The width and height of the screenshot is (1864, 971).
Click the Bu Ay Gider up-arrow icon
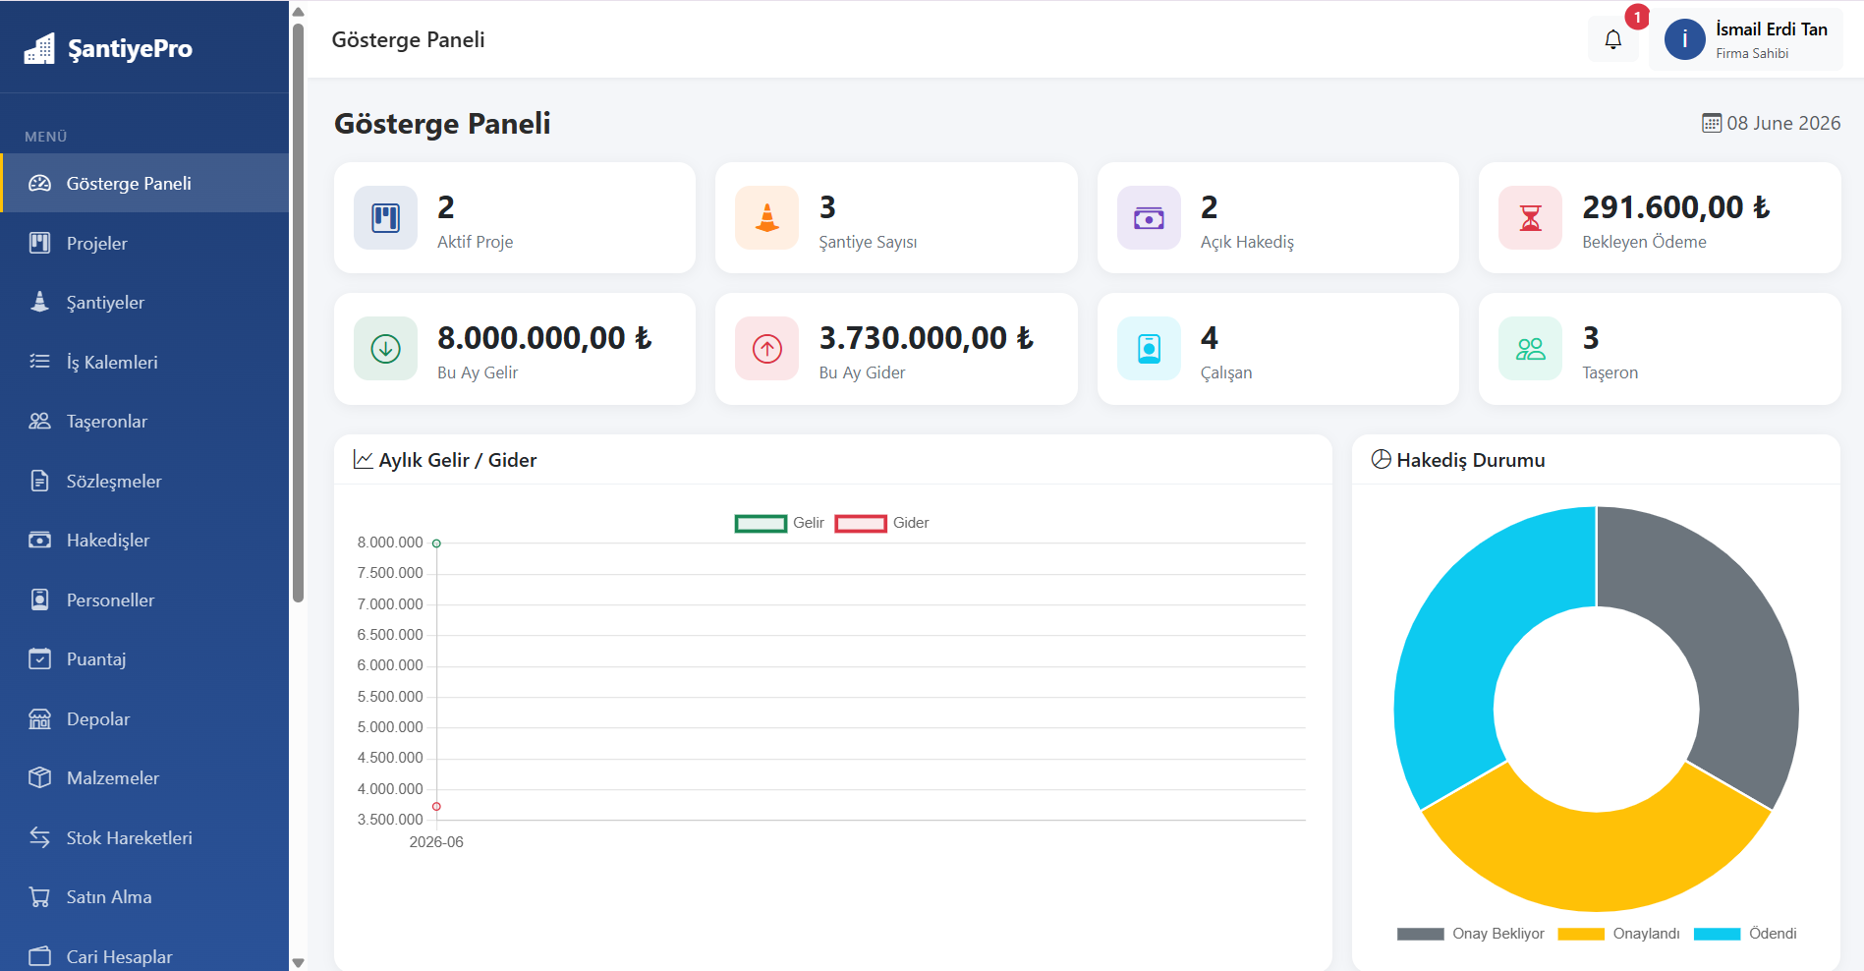pyautogui.click(x=766, y=348)
